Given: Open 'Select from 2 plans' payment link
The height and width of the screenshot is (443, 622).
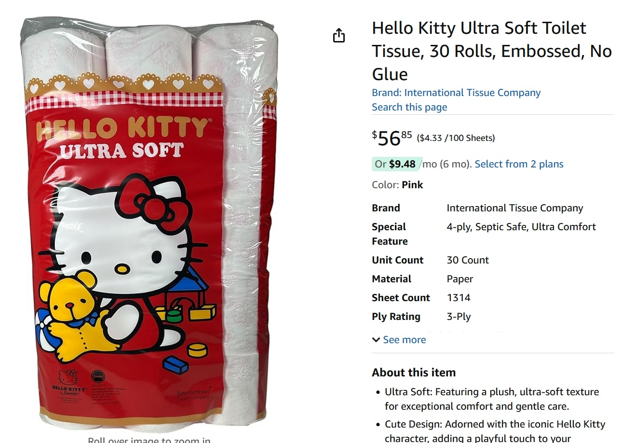Looking at the screenshot, I should click(x=519, y=164).
